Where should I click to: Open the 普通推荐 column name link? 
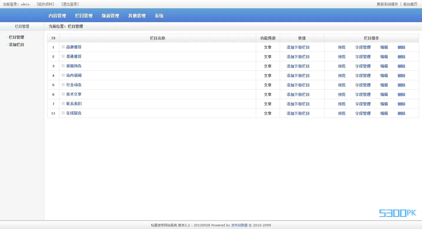click(x=74, y=57)
